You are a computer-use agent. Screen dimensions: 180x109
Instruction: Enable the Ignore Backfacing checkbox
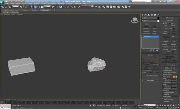143,62
